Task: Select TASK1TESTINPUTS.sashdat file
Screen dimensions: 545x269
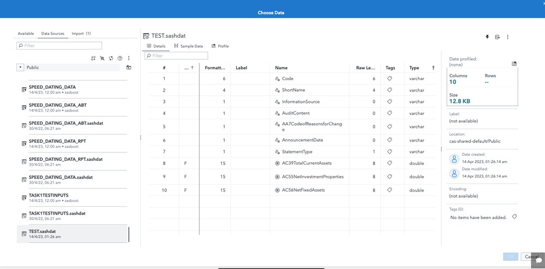Action: [x=73, y=216]
